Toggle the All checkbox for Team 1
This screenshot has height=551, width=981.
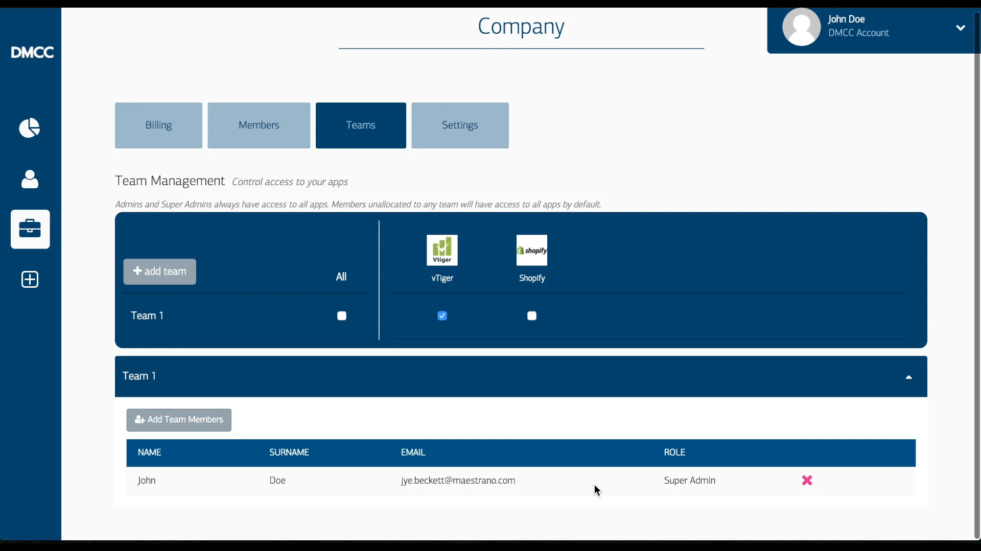click(x=342, y=316)
